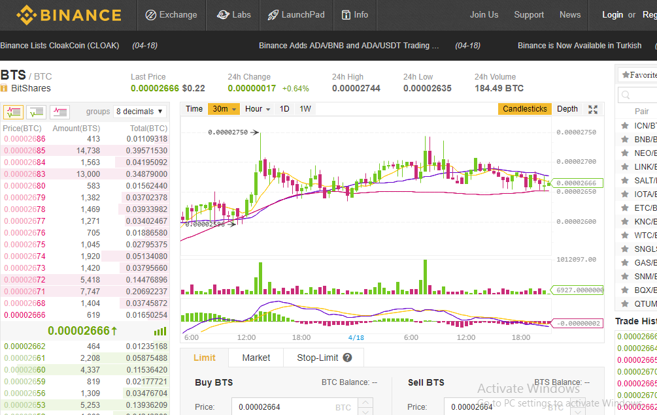
Task: Expand chart to fullscreen
Action: tap(593, 109)
